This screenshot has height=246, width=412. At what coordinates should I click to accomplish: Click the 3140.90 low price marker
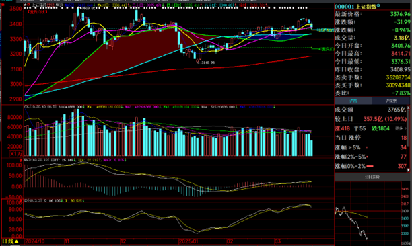coord(208,63)
